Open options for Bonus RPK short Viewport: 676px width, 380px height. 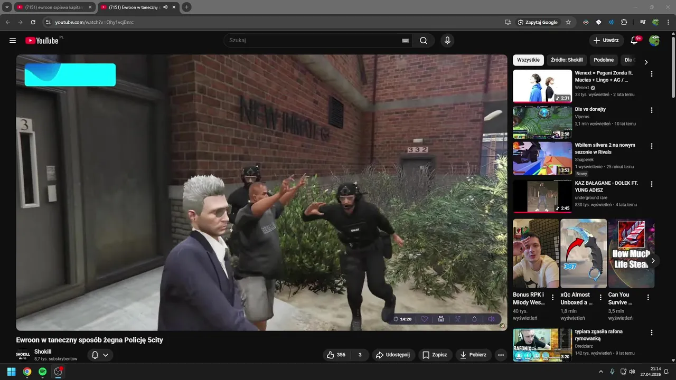point(553,298)
